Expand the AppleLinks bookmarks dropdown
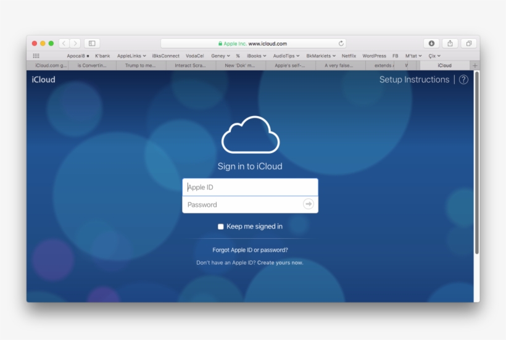 tap(131, 56)
